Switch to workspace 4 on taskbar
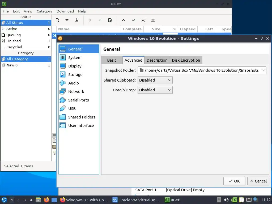Screen dimensions: 272x204 [x=31, y=200]
